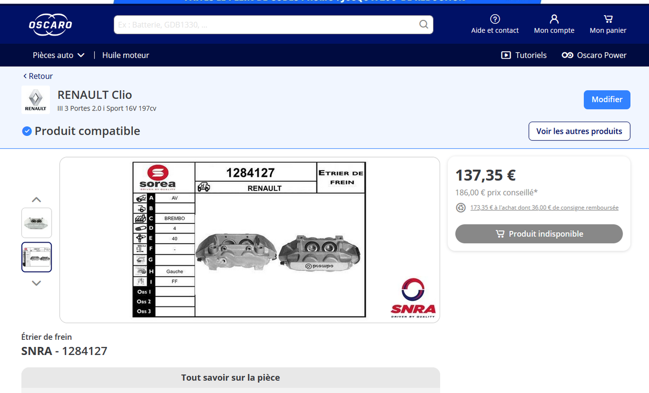Click the Renault brand logo
This screenshot has width=649, height=393.
pyautogui.click(x=35, y=100)
